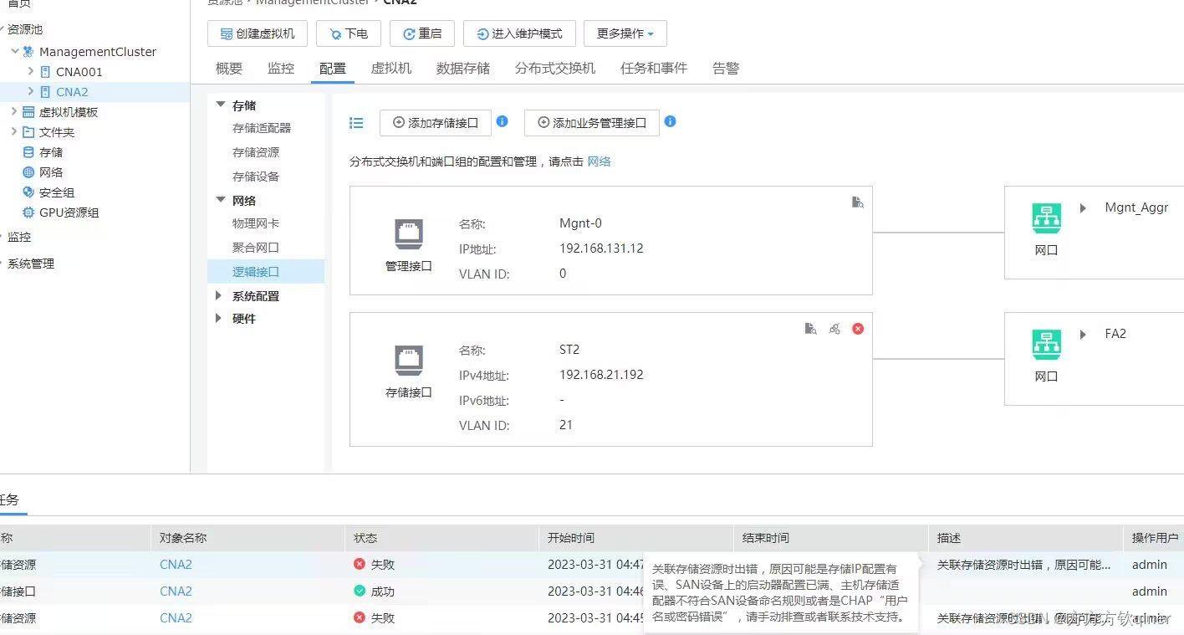Click the 进入维护模式 button
The width and height of the screenshot is (1184, 635).
(x=519, y=33)
